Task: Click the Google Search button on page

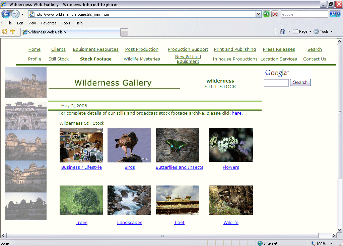Action: pyautogui.click(x=300, y=83)
